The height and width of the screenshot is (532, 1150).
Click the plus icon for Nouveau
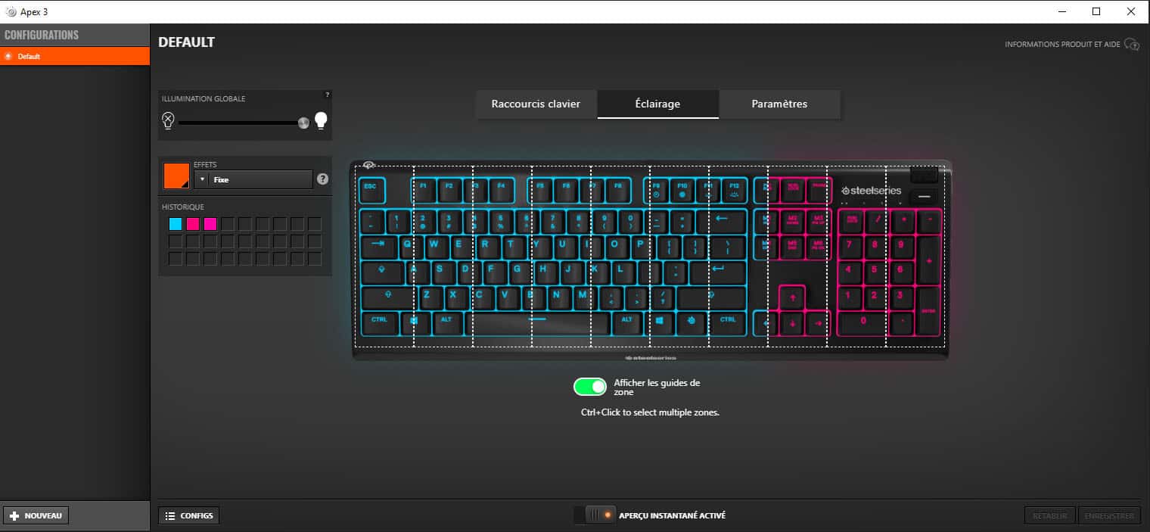click(14, 515)
